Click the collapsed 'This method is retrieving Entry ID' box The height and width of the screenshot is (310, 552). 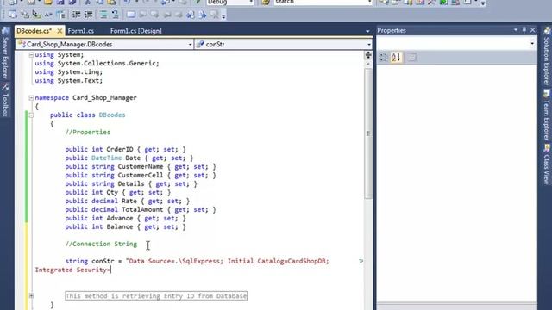pos(156,296)
